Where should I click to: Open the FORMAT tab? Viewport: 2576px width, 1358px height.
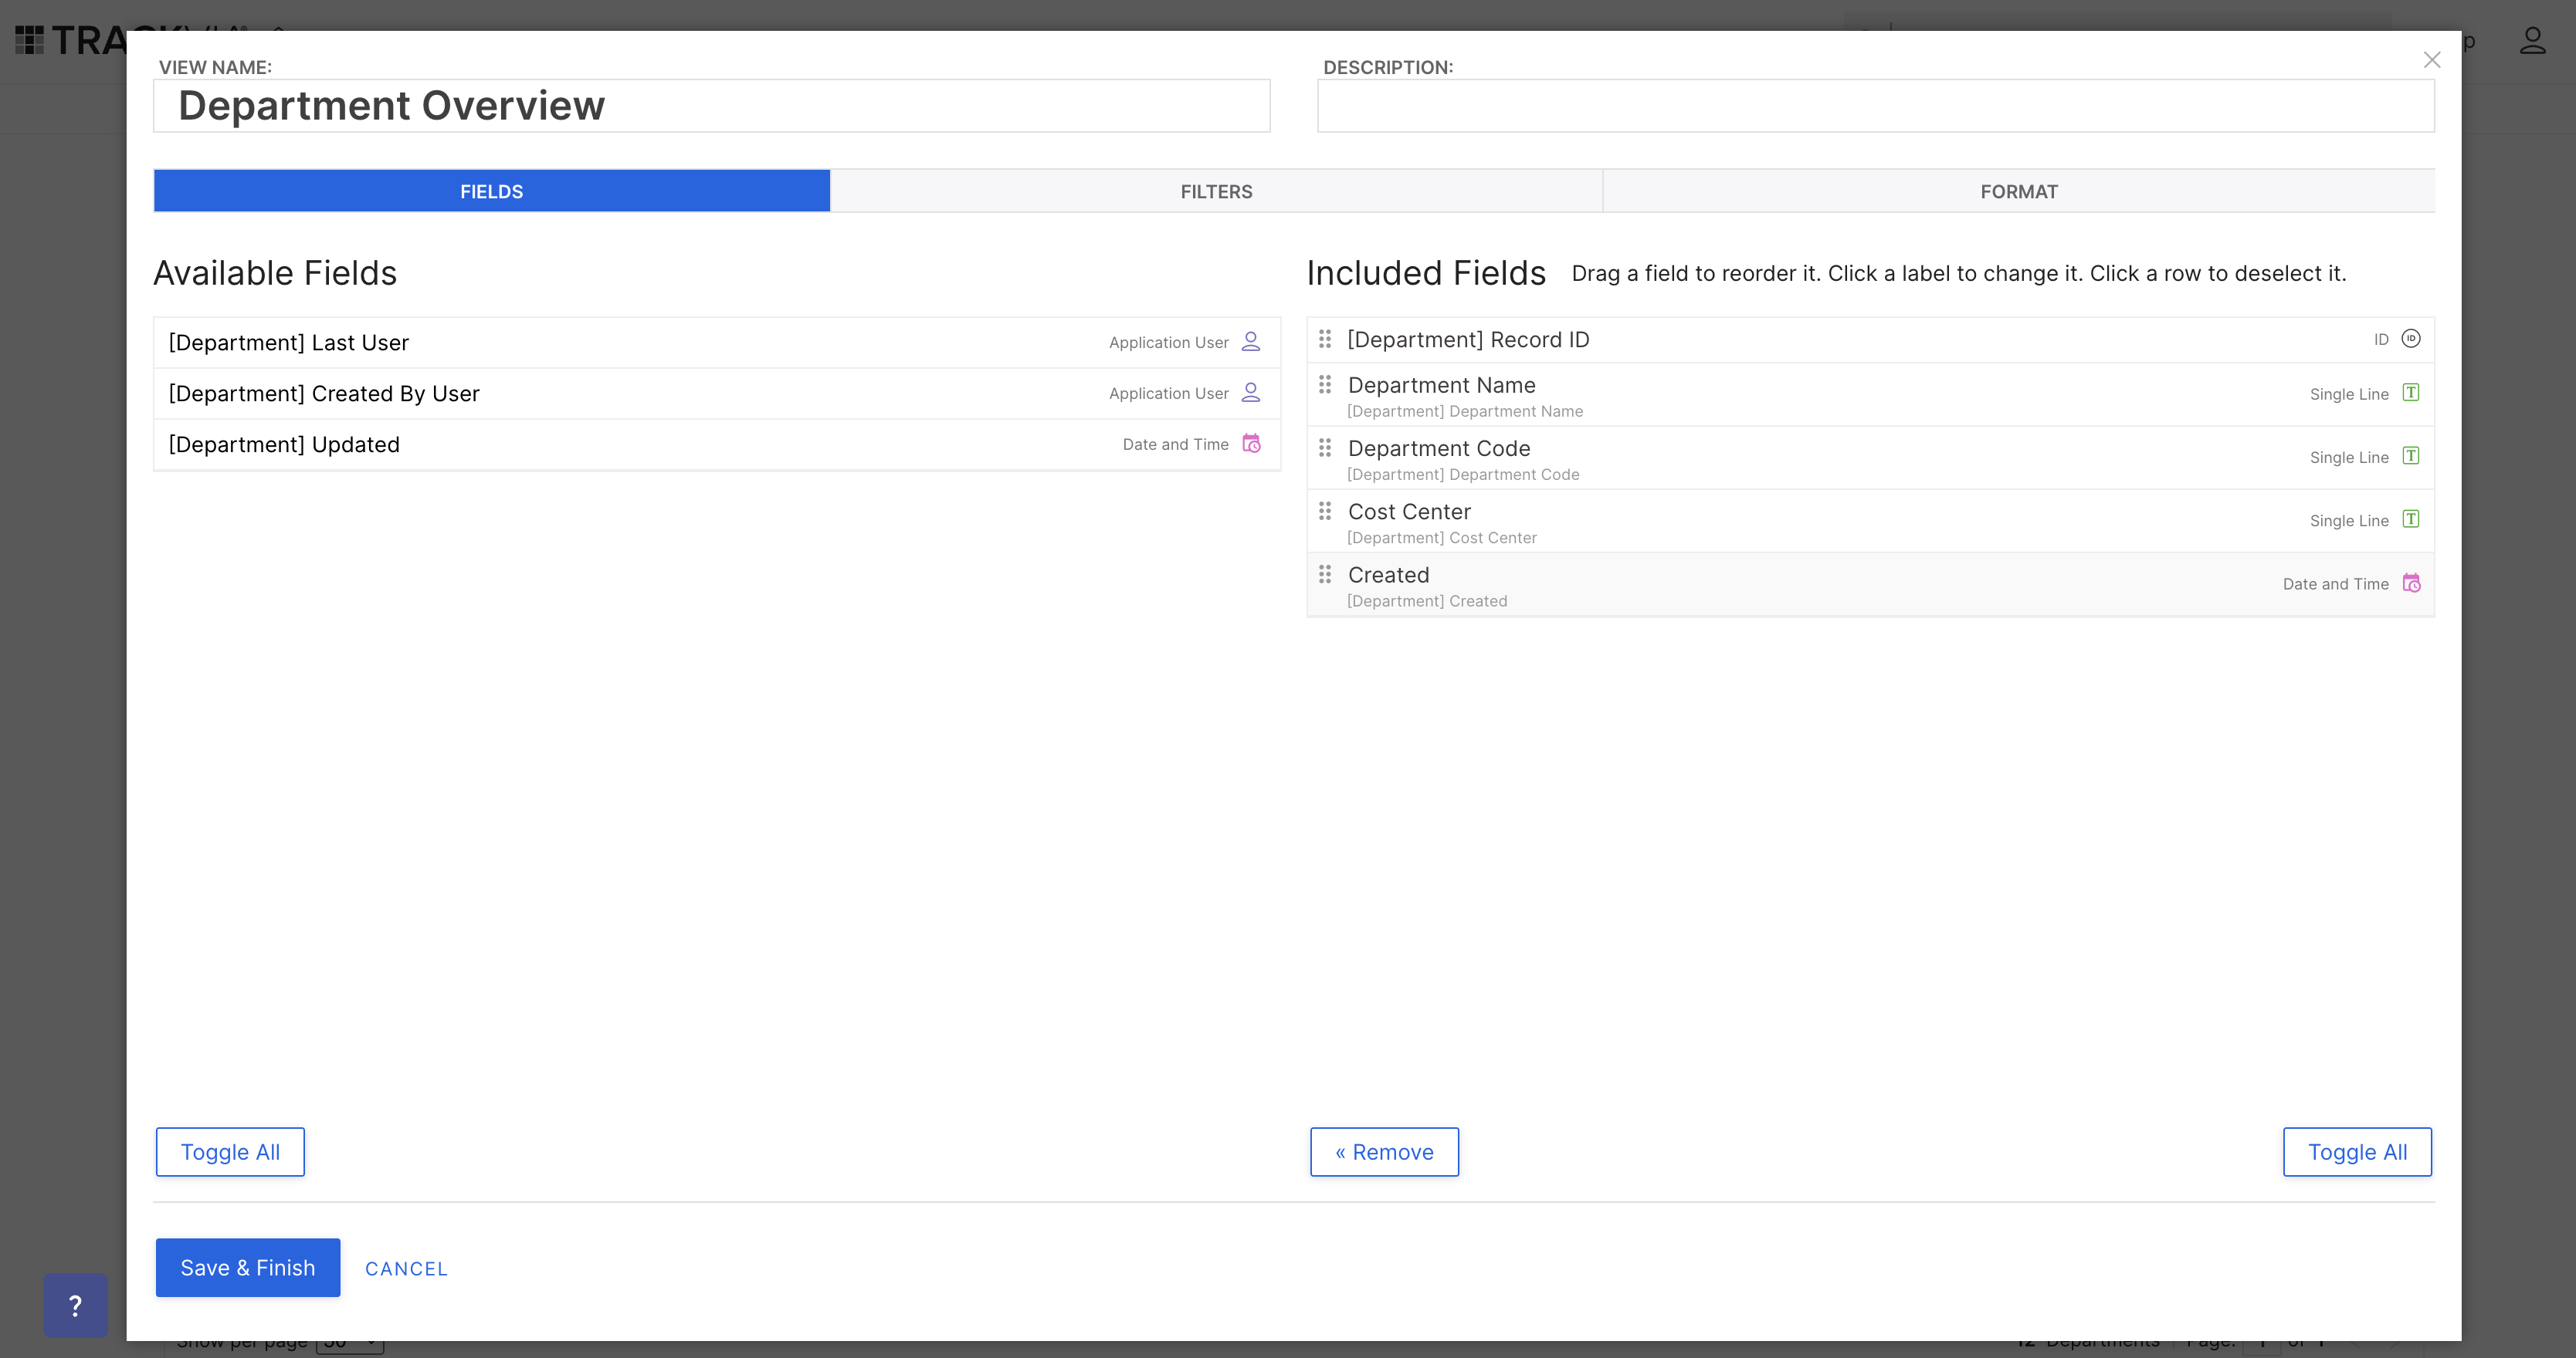coord(2019,191)
